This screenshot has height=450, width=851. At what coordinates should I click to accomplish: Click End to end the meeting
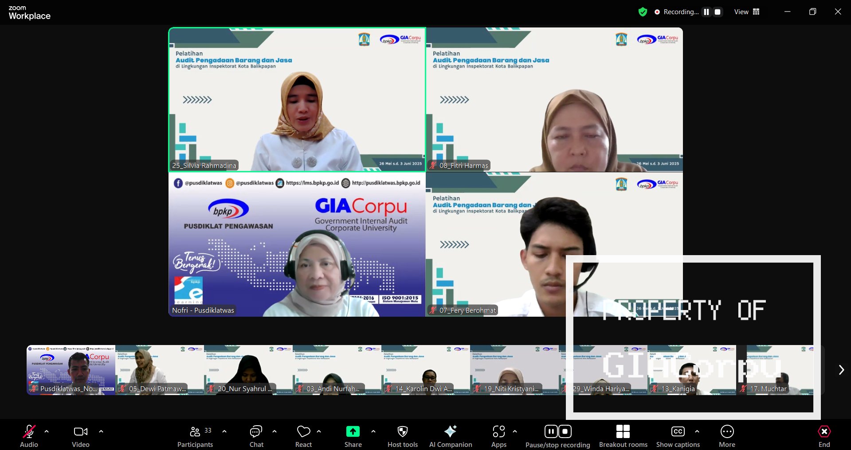click(824, 436)
